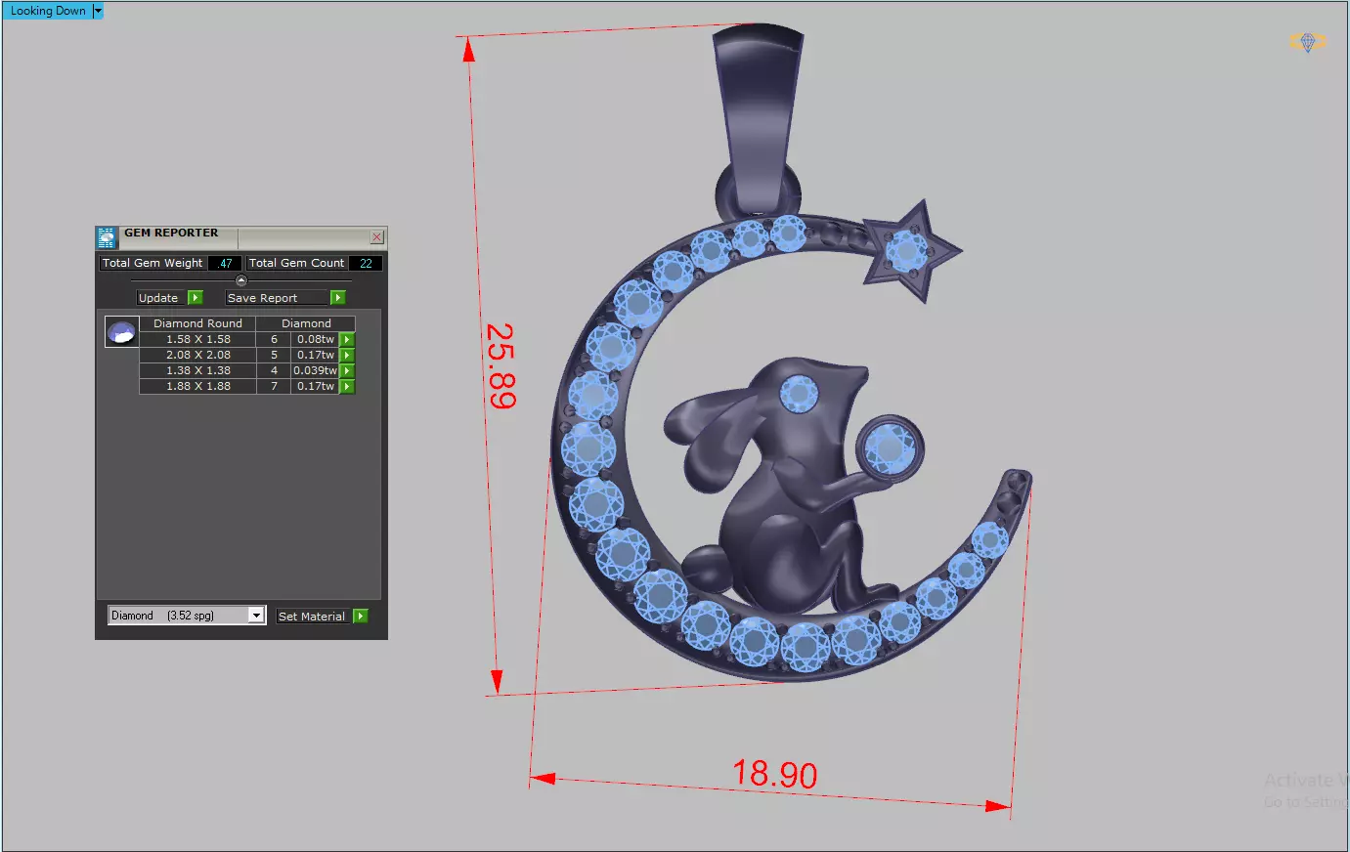
Task: Select the star gem on the pendant
Action: coord(906,250)
